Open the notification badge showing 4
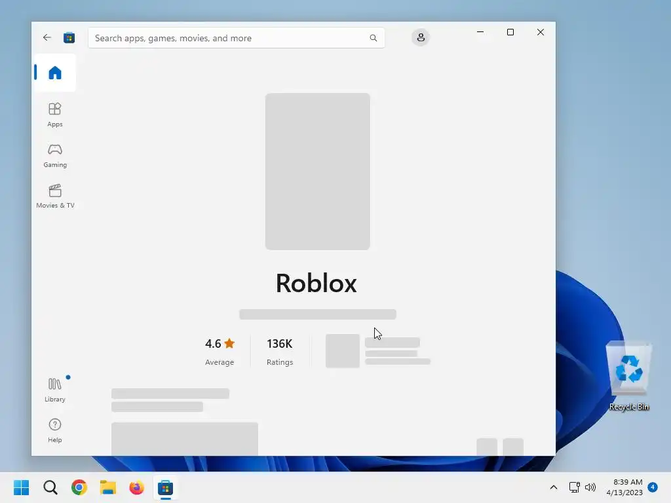Viewport: 671px width, 503px height. pos(653,487)
